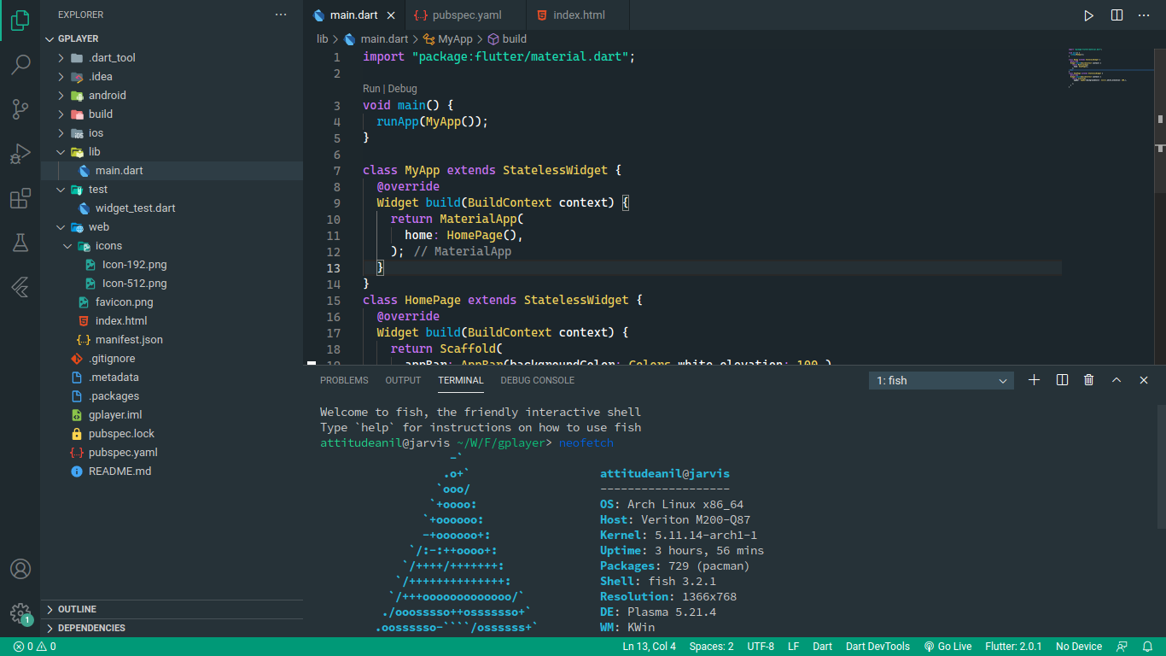Expand the Outline section
Image resolution: width=1166 pixels, height=656 pixels.
pyautogui.click(x=172, y=609)
